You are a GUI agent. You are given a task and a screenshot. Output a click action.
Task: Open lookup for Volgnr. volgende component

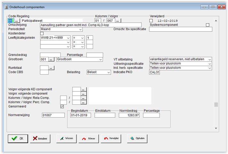[x=83, y=94]
